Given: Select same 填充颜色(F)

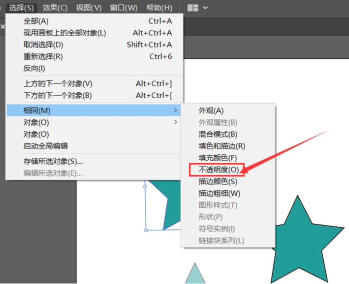Looking at the screenshot, I should 228,158.
